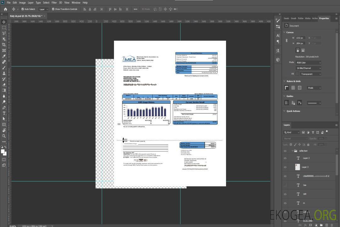Choose the Zoom tool
This screenshot has height=227, width=340.
pos(4,136)
